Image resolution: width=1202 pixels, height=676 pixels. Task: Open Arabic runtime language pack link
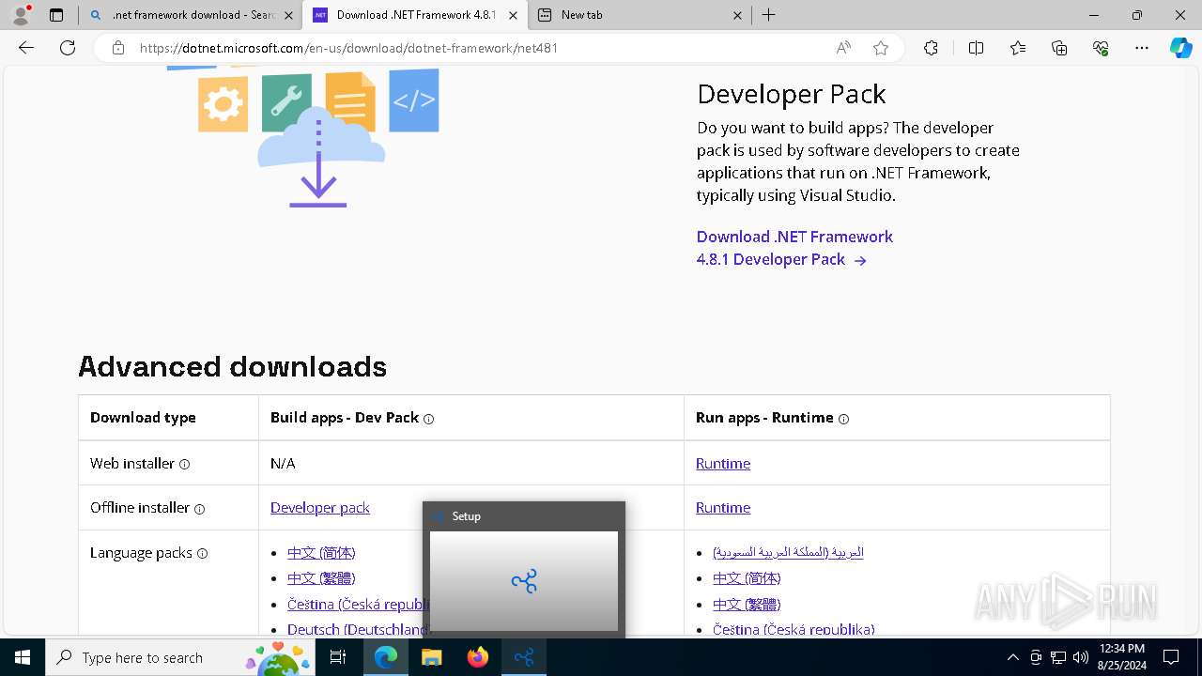pyautogui.click(x=788, y=552)
